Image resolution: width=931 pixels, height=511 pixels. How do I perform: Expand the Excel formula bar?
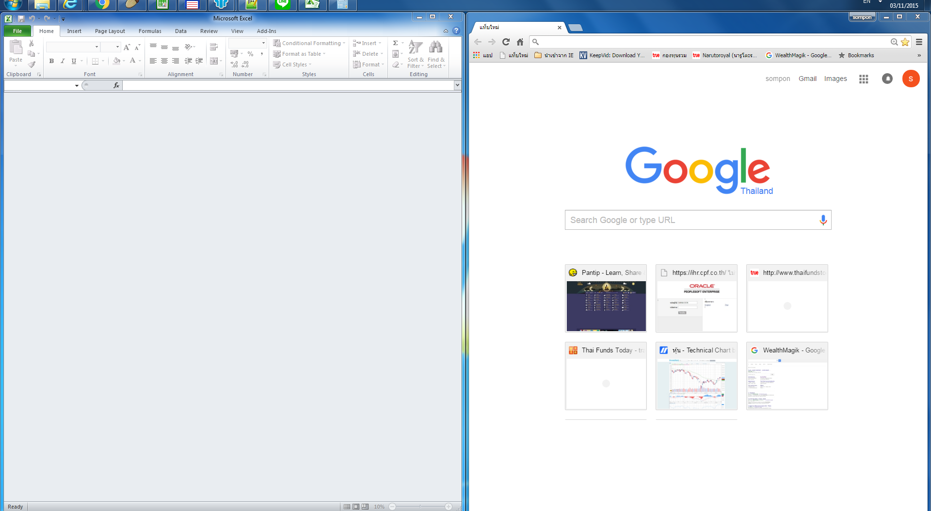(457, 85)
